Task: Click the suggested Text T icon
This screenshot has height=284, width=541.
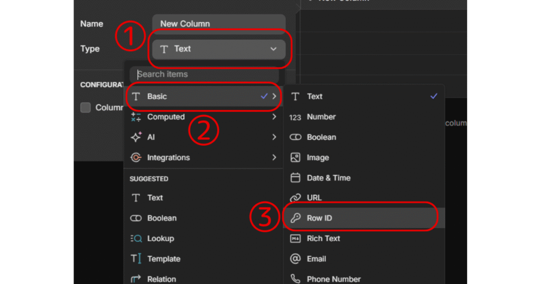Action: (x=136, y=198)
